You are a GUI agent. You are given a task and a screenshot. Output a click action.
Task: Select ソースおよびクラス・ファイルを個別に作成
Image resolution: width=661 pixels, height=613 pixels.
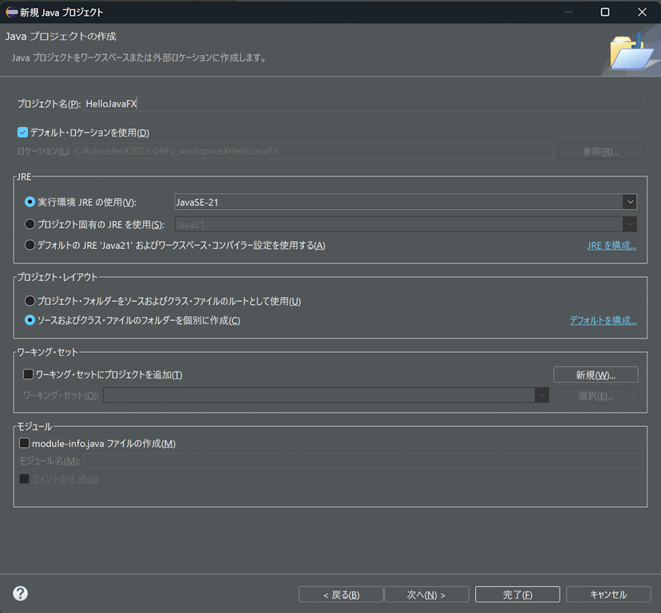click(x=28, y=322)
